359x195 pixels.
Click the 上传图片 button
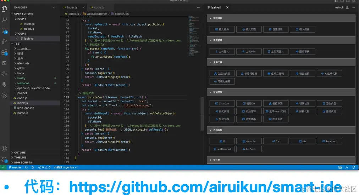pyautogui.click(x=222, y=51)
